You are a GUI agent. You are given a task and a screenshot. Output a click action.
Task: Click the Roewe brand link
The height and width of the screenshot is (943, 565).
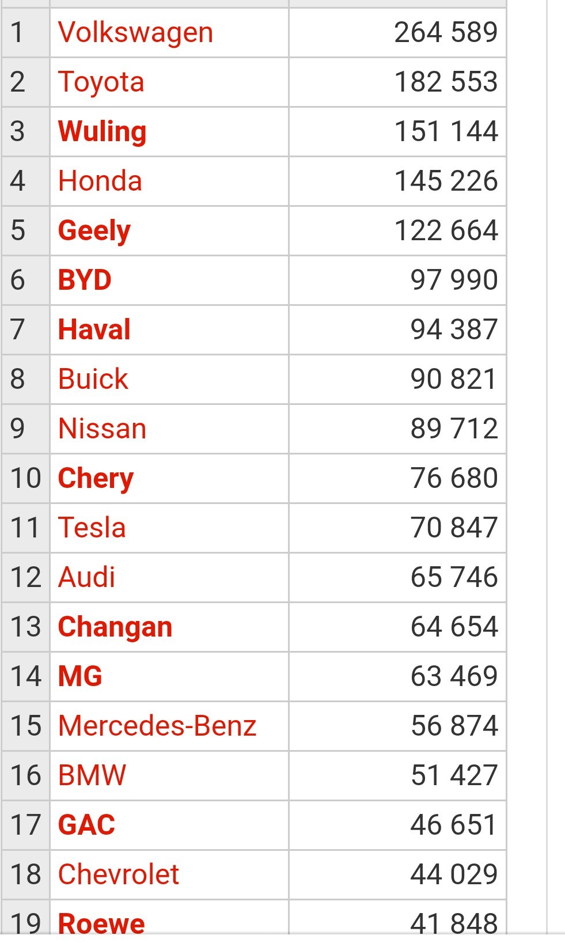(x=101, y=923)
